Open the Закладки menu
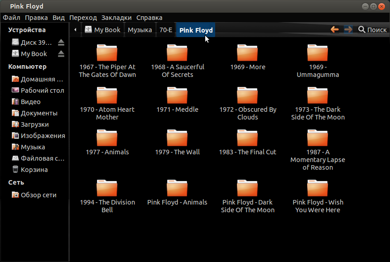The width and height of the screenshot is (390, 262). click(x=116, y=18)
